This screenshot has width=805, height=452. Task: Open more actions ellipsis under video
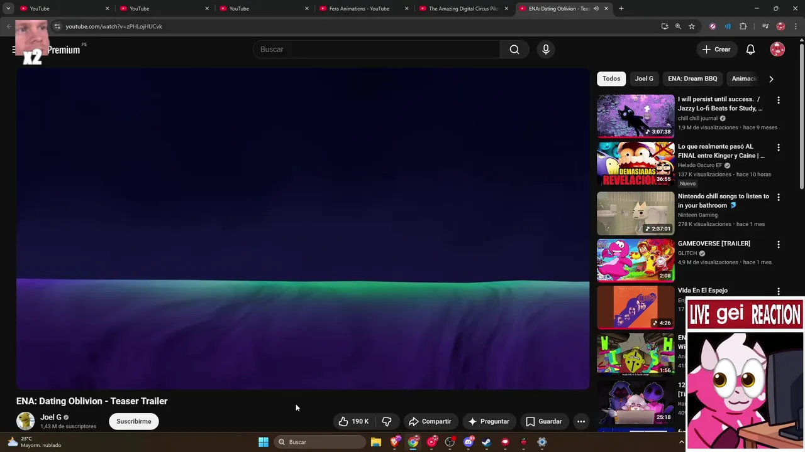[581, 421]
